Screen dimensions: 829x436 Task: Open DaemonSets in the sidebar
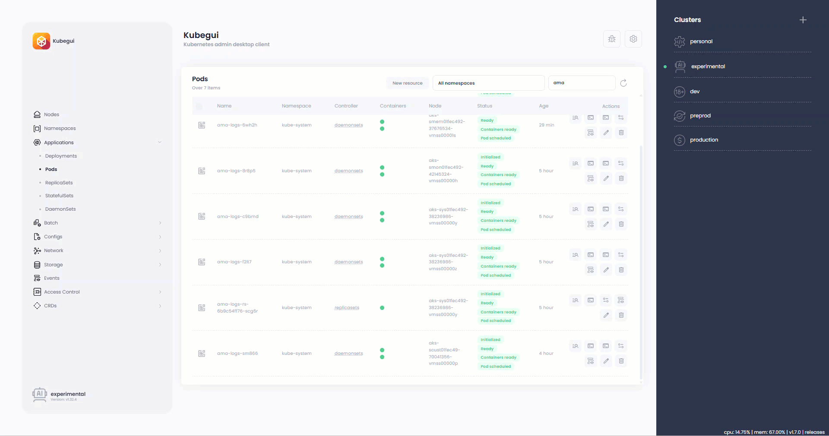(x=60, y=209)
